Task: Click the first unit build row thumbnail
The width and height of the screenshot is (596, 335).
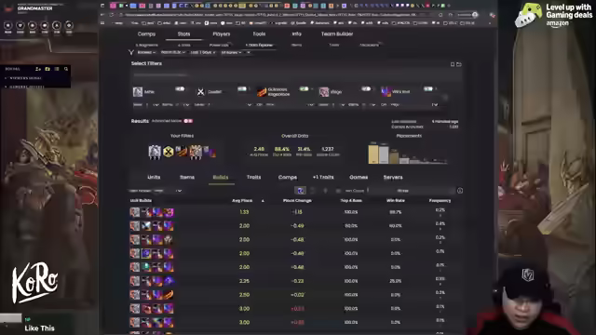Action: 152,212
